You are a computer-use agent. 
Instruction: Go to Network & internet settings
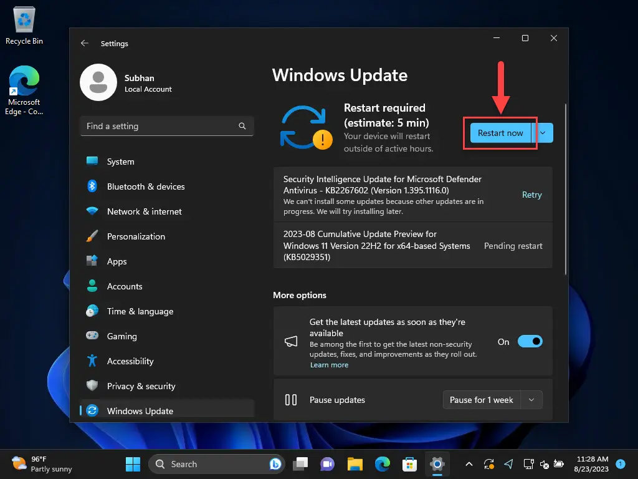[x=167, y=211]
